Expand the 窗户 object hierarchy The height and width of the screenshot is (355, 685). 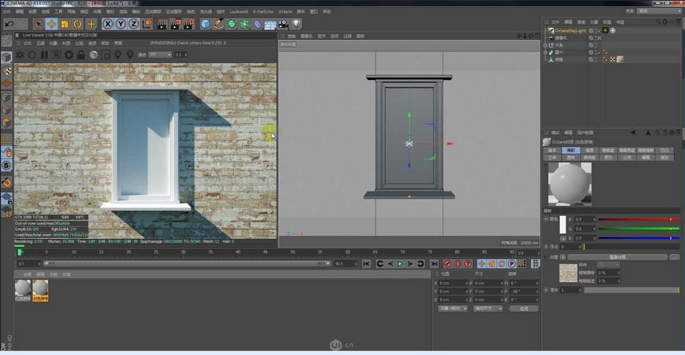pos(545,52)
